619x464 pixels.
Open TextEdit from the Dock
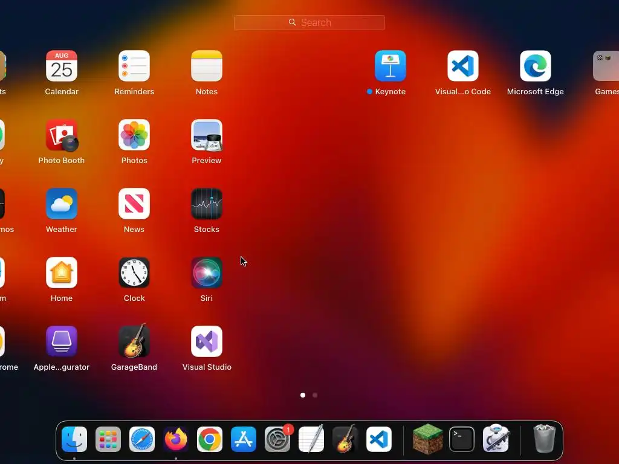(x=311, y=439)
